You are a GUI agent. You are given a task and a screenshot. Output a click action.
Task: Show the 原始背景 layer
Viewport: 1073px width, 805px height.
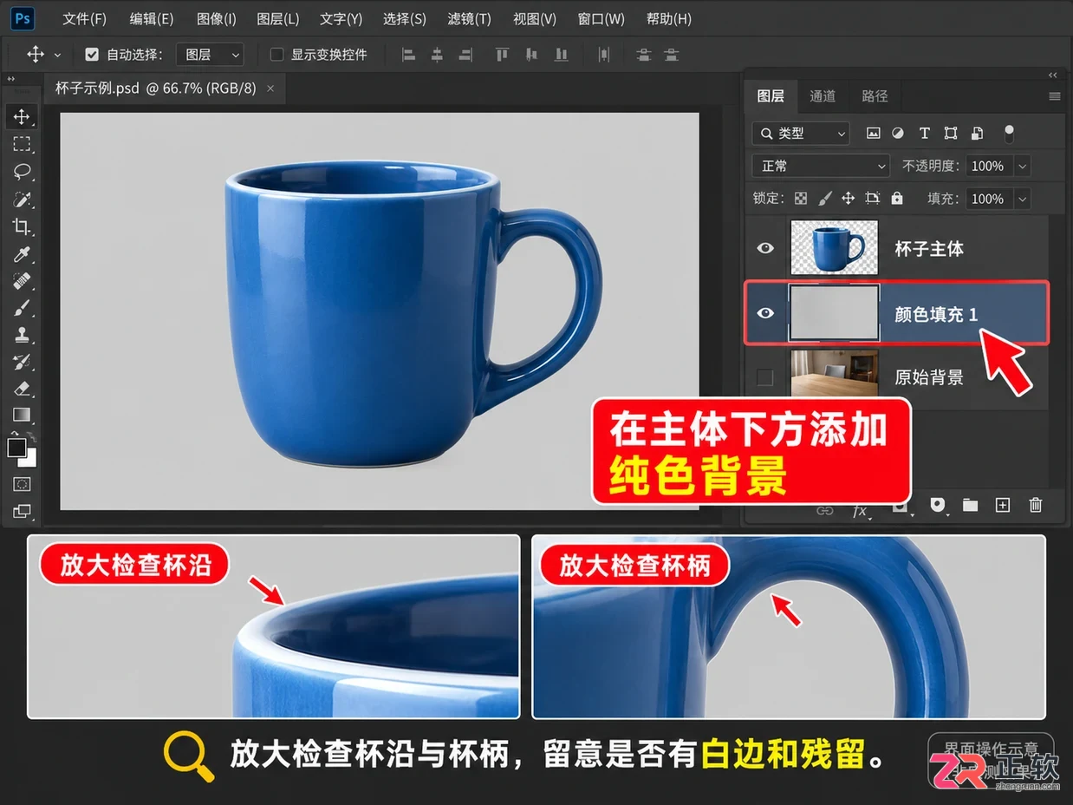[x=764, y=377]
